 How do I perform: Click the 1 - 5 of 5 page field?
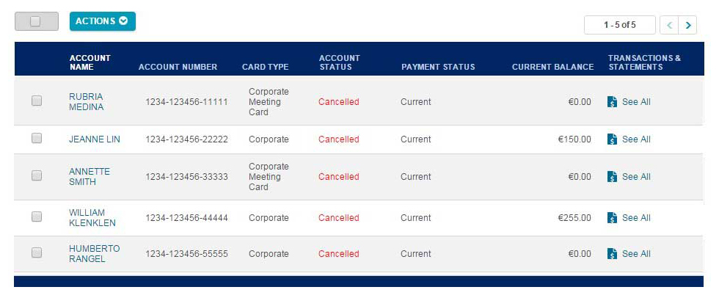click(x=619, y=25)
